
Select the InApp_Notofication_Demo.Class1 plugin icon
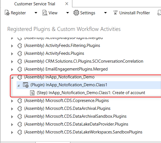click(26, 85)
